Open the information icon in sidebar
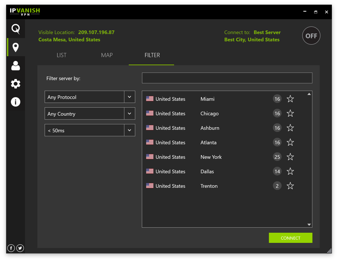 pos(16,102)
